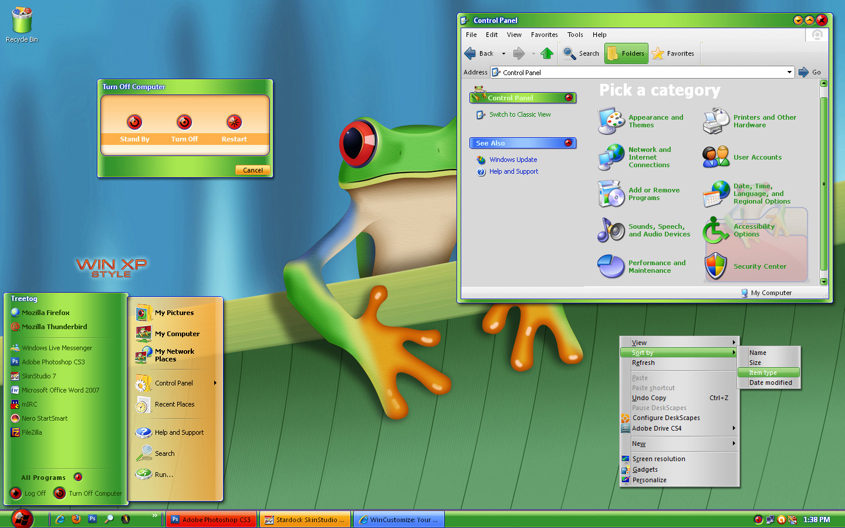Open the Favorites menu in menu bar
Viewport: 845px width, 528px height.
pyautogui.click(x=545, y=35)
